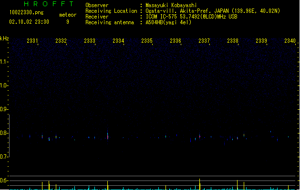300x190 pixels.
Task: Click the Receiver field label
Action: [x=97, y=17]
